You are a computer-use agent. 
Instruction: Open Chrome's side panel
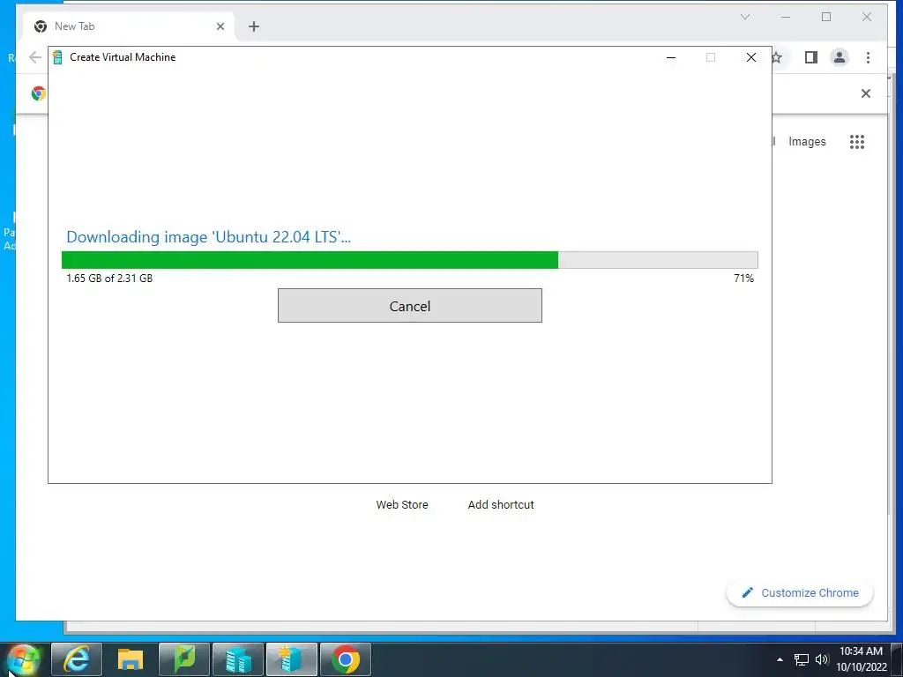[811, 57]
